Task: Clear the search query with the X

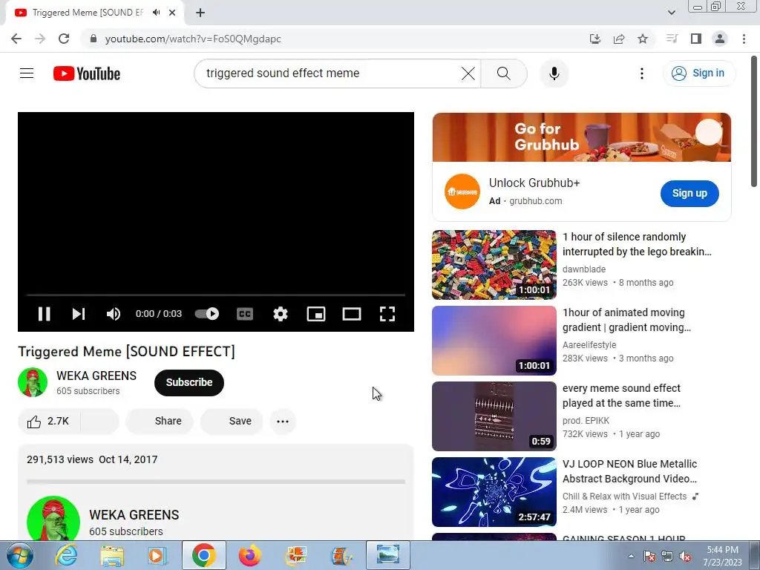Action: point(468,73)
